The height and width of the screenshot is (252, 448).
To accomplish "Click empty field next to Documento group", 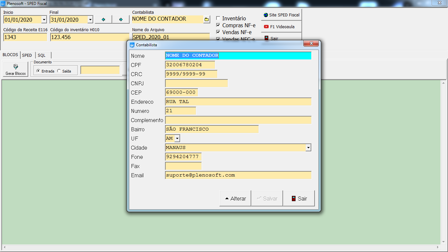I will [100, 70].
